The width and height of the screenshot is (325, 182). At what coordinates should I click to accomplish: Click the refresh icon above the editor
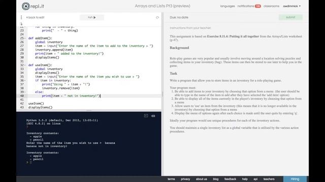[x=157, y=18]
